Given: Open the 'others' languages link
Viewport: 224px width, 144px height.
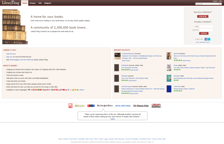Looking at the screenshot, I should pyautogui.click(x=82, y=90).
